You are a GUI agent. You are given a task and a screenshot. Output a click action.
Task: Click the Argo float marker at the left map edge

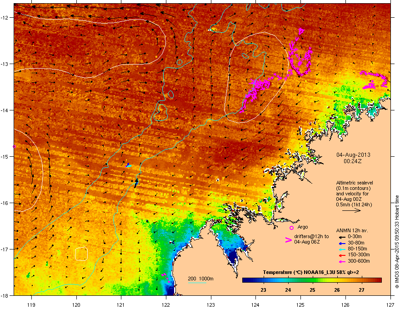[x=14, y=146]
